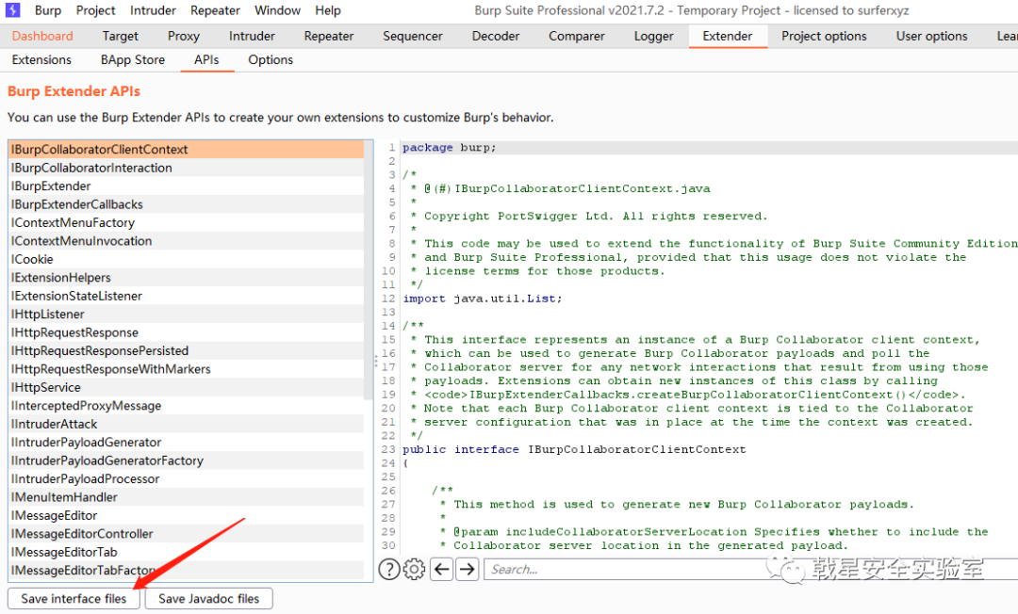Switch to the Decoder tab

[496, 37]
